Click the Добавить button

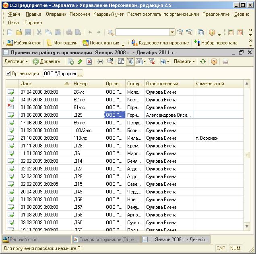pos(46,61)
